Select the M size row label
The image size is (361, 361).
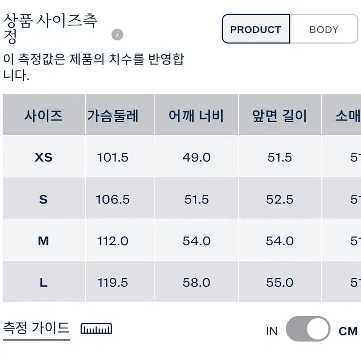point(43,241)
